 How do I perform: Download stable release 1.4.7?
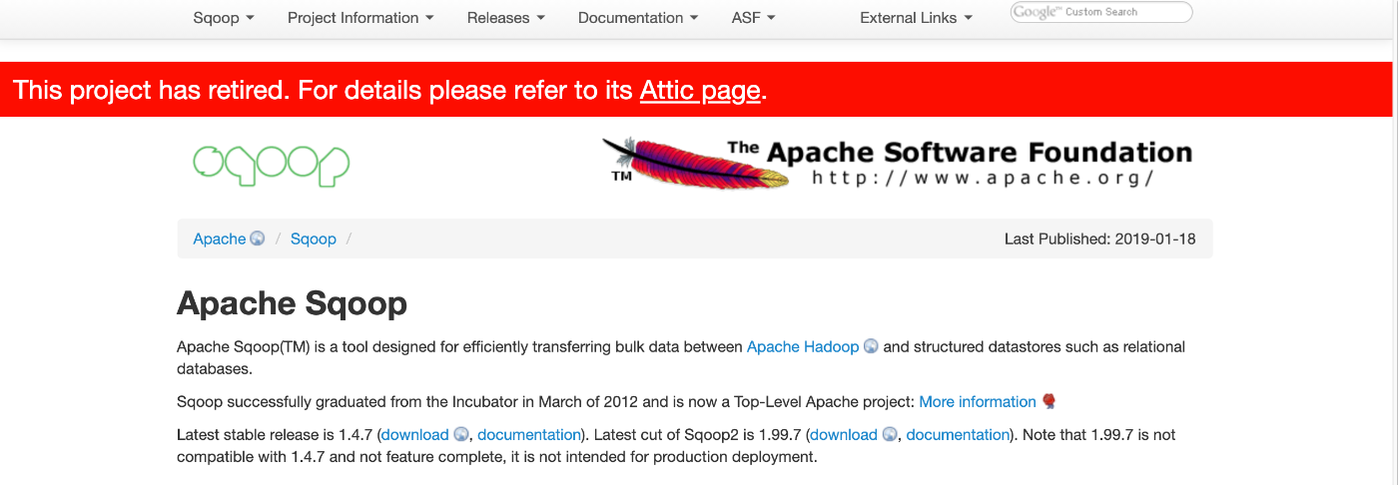tap(415, 435)
